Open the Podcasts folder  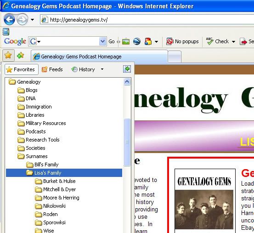click(x=31, y=131)
